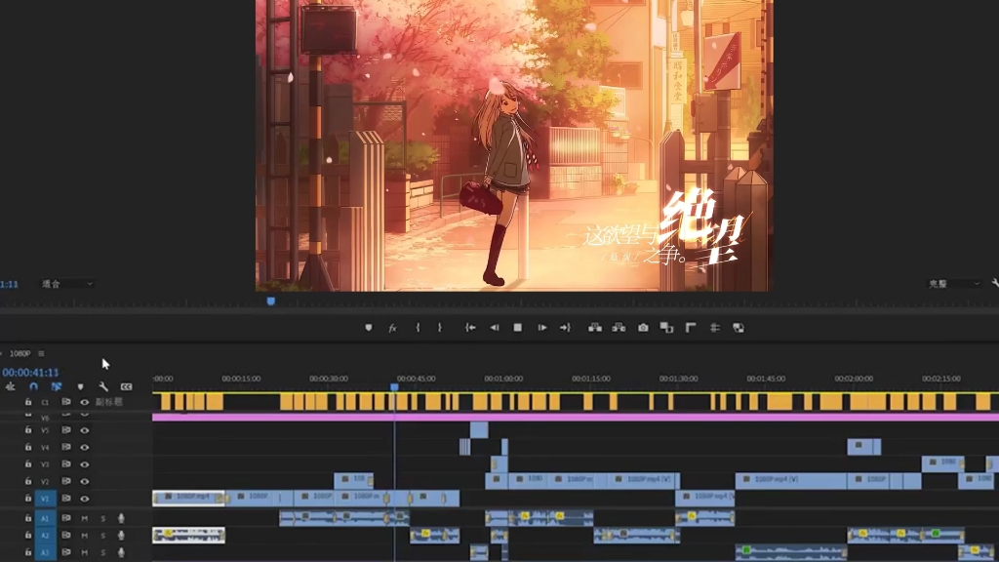Mute audio track A1
Viewport: 999px width, 562px height.
[84, 519]
